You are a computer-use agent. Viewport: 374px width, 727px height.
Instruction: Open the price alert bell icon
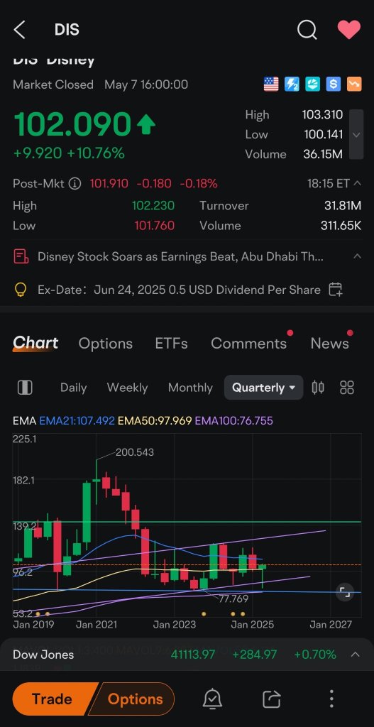click(x=213, y=699)
